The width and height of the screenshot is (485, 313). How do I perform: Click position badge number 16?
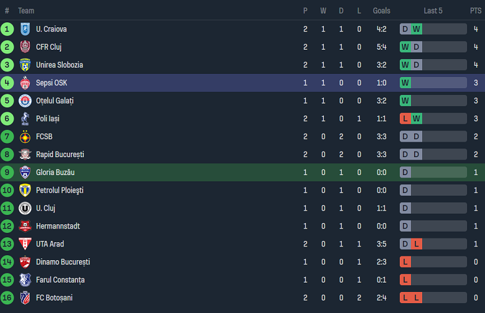(x=7, y=297)
